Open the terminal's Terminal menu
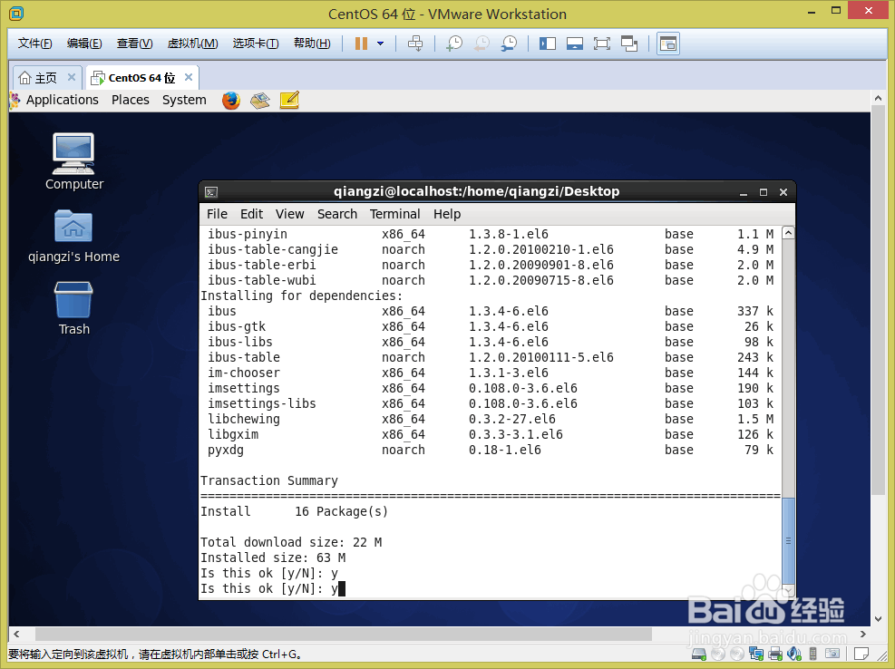Image resolution: width=895 pixels, height=669 pixels. point(394,214)
